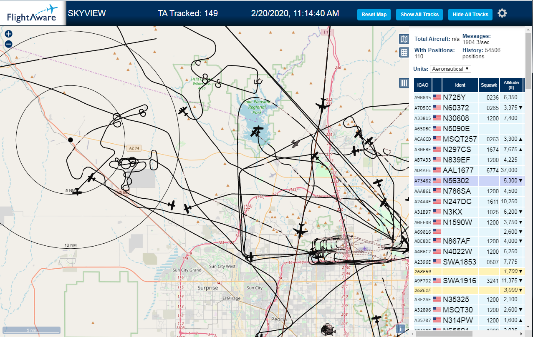This screenshot has height=337, width=533.
Task: Click the Hide All Tracks button
Action: click(x=470, y=15)
